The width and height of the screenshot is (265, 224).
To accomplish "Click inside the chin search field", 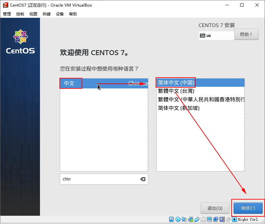I will (99, 179).
